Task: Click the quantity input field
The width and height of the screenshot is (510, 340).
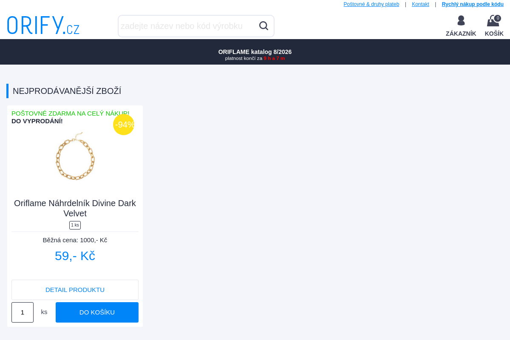Action: 23,312
